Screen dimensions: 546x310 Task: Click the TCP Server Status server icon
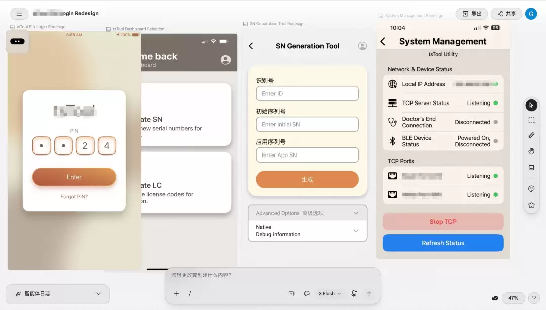[392, 103]
